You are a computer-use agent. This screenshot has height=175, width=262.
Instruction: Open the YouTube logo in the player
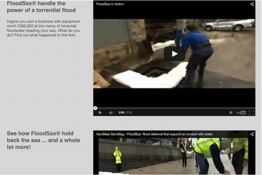click(x=241, y=113)
